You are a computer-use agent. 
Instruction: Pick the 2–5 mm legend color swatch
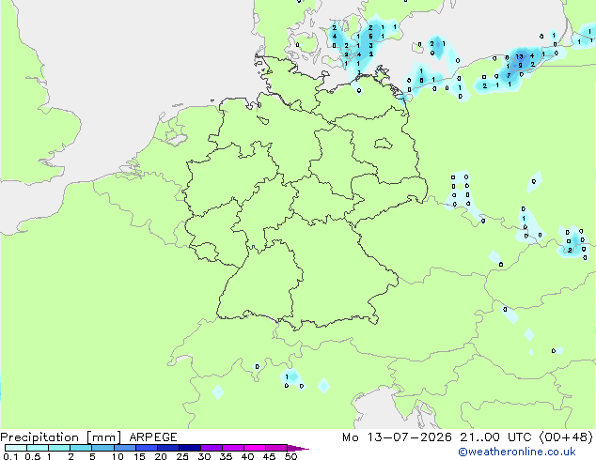click(x=81, y=448)
